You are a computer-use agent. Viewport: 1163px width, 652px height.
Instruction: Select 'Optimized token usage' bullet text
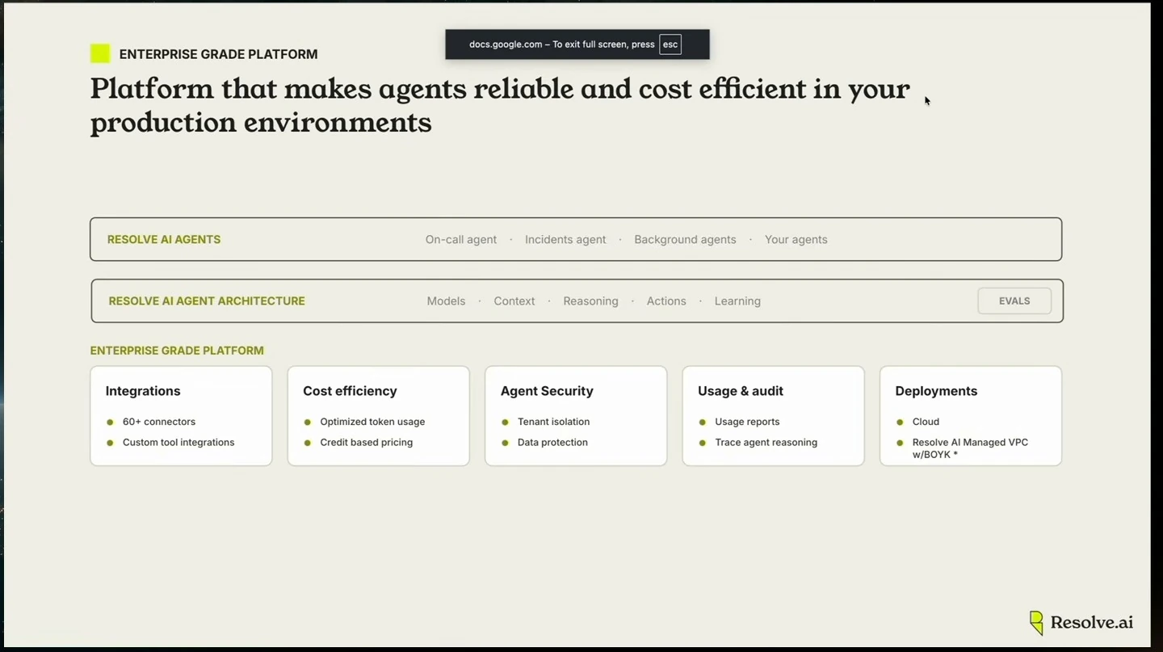[372, 422]
